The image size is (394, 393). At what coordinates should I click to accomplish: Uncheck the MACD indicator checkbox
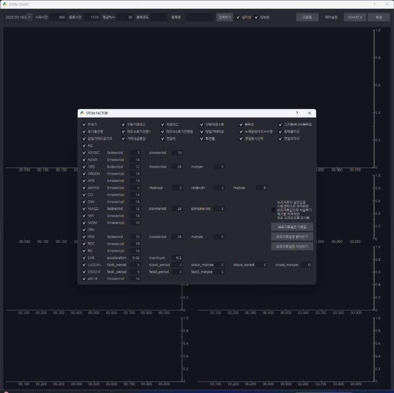coord(84,209)
